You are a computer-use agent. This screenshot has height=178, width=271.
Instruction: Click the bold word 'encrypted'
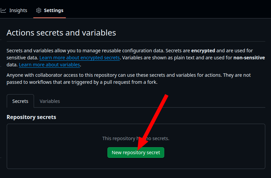[203, 51]
